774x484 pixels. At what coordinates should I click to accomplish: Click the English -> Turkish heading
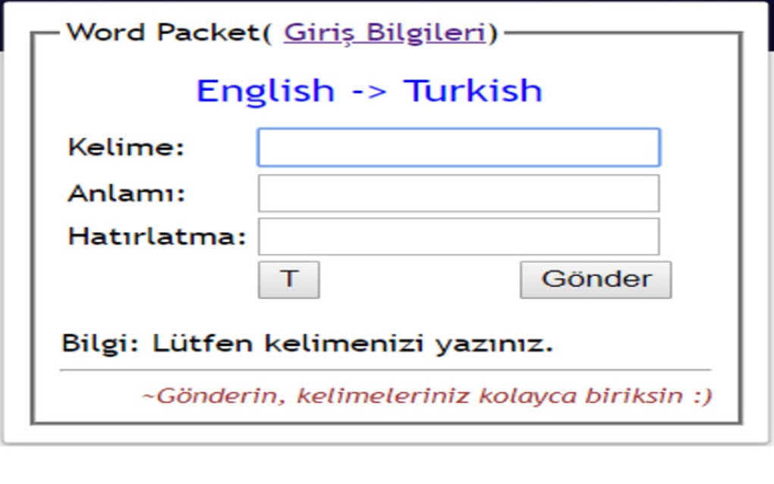click(x=369, y=91)
